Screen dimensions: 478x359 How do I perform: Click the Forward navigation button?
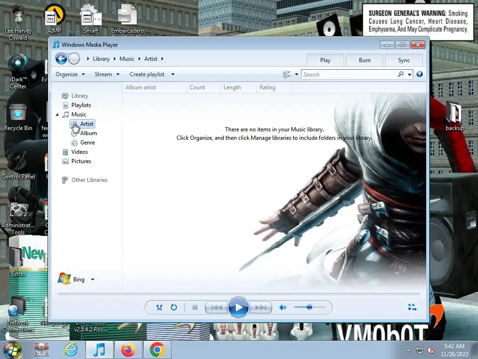pyautogui.click(x=74, y=58)
